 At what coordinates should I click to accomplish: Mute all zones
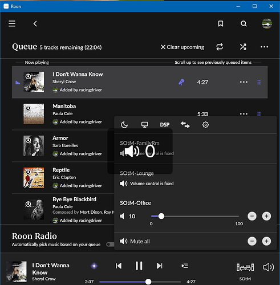[135, 241]
